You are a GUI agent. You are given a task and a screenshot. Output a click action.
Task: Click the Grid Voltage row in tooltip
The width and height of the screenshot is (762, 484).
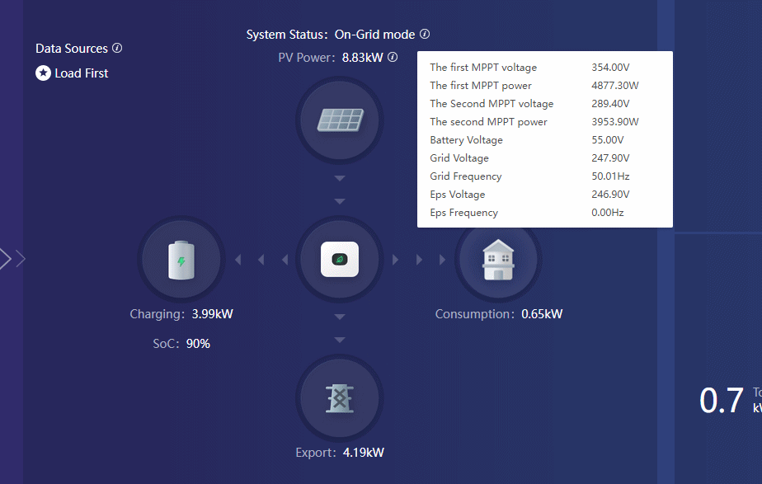point(544,158)
